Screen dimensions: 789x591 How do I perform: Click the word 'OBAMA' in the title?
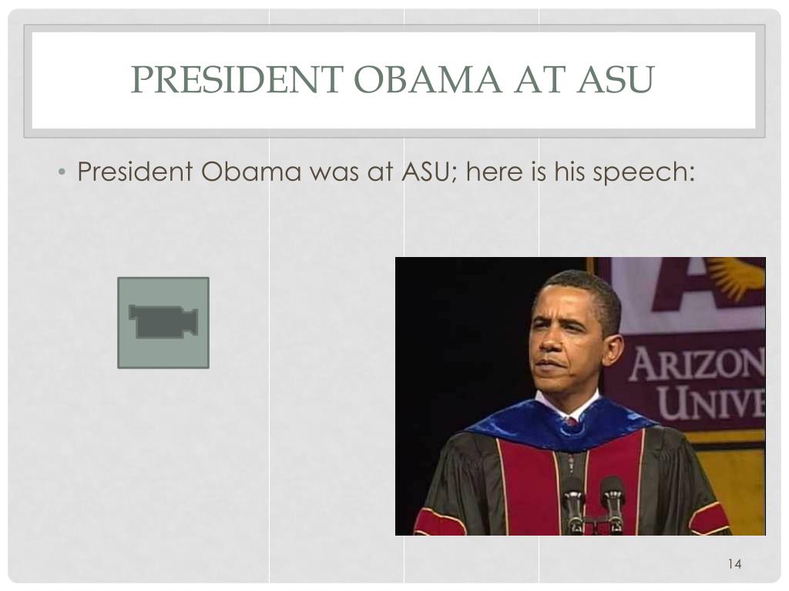tap(428, 79)
